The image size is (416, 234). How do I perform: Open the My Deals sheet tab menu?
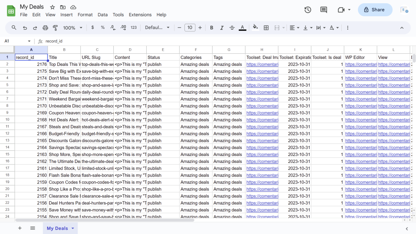[x=72, y=228]
